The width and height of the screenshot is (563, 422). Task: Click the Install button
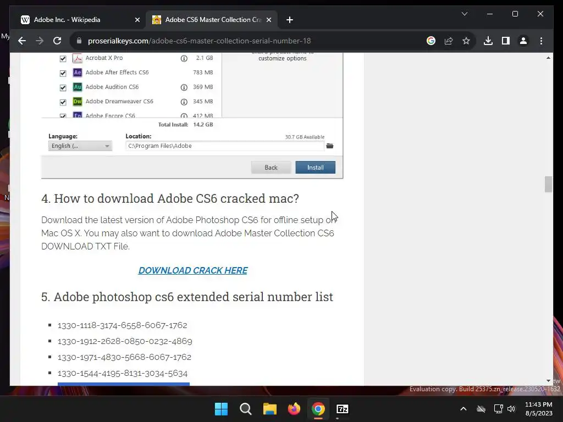click(315, 168)
